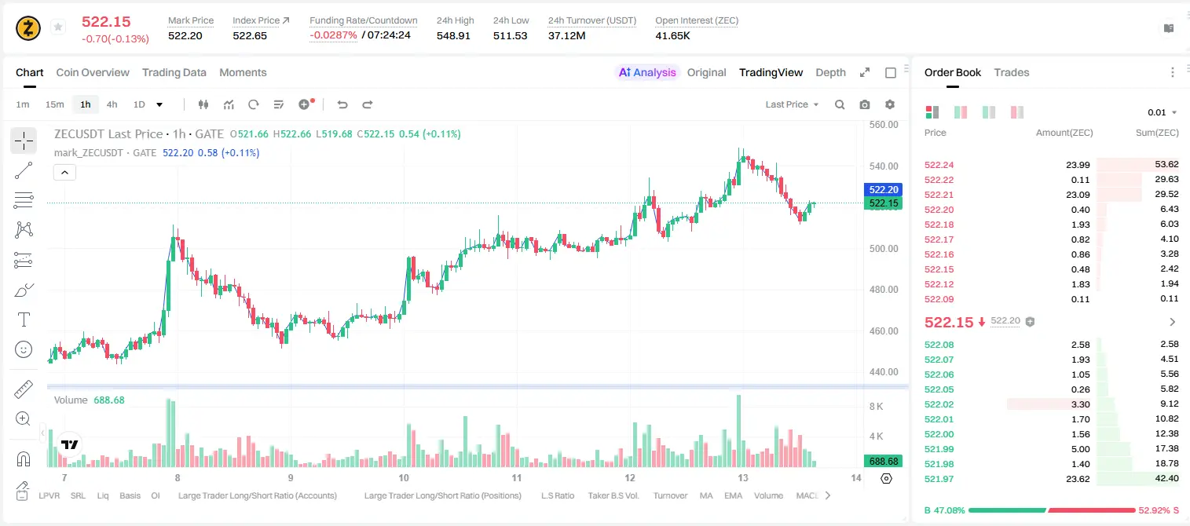This screenshot has width=1190, height=526.
Task: Favorite ZEC with the star icon
Action: pos(57,27)
